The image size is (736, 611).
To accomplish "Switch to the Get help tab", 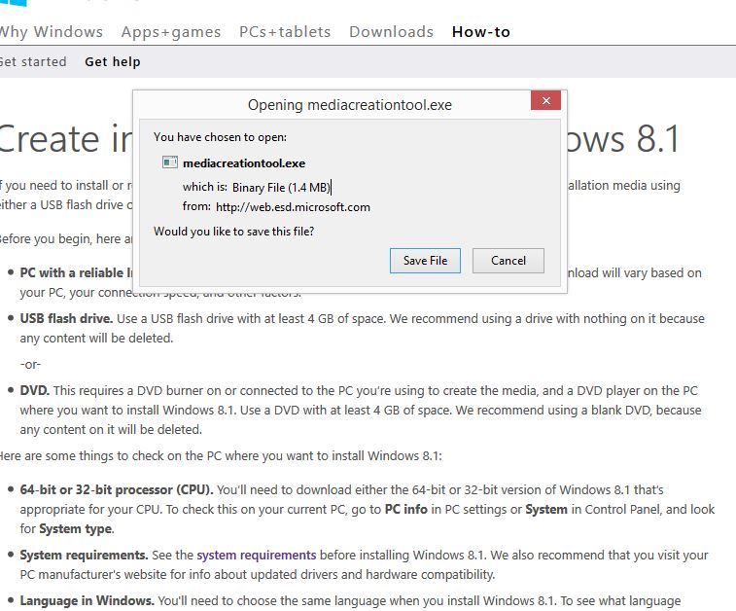I will [x=113, y=61].
